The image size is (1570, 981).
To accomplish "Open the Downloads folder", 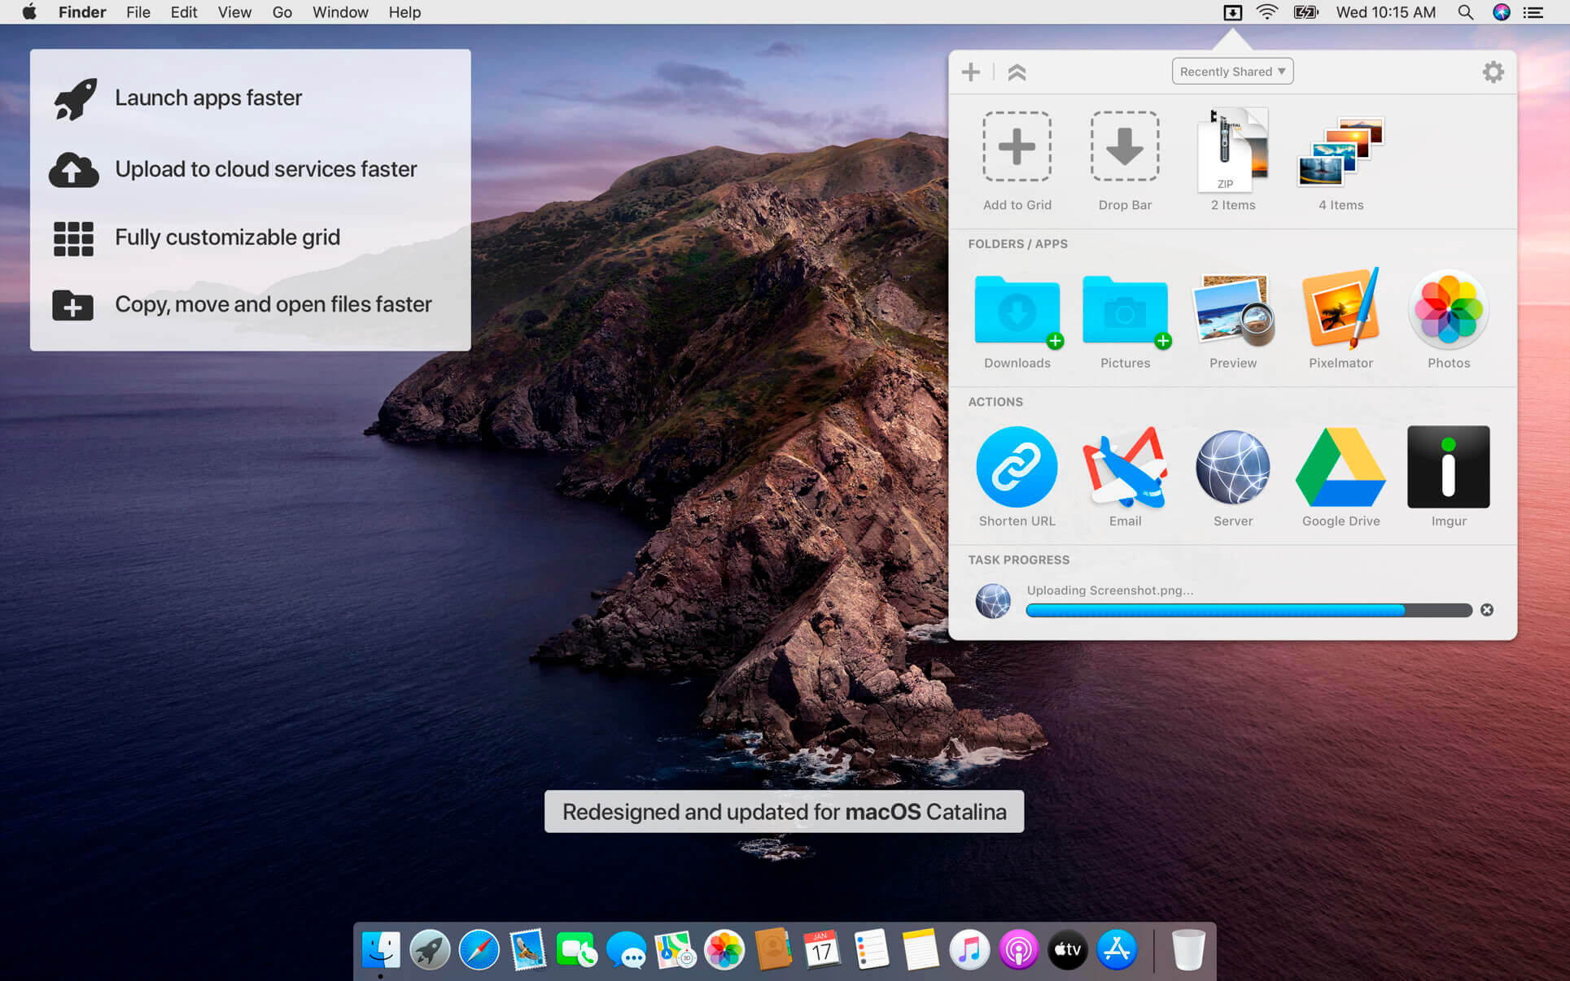I will (x=1017, y=310).
